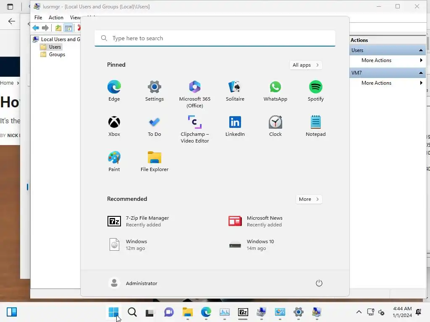Select Local Users and Groups root node
Image resolution: width=430 pixels, height=322 pixels.
coord(56,39)
